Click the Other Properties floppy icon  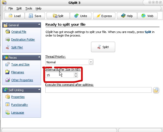coord(8,80)
